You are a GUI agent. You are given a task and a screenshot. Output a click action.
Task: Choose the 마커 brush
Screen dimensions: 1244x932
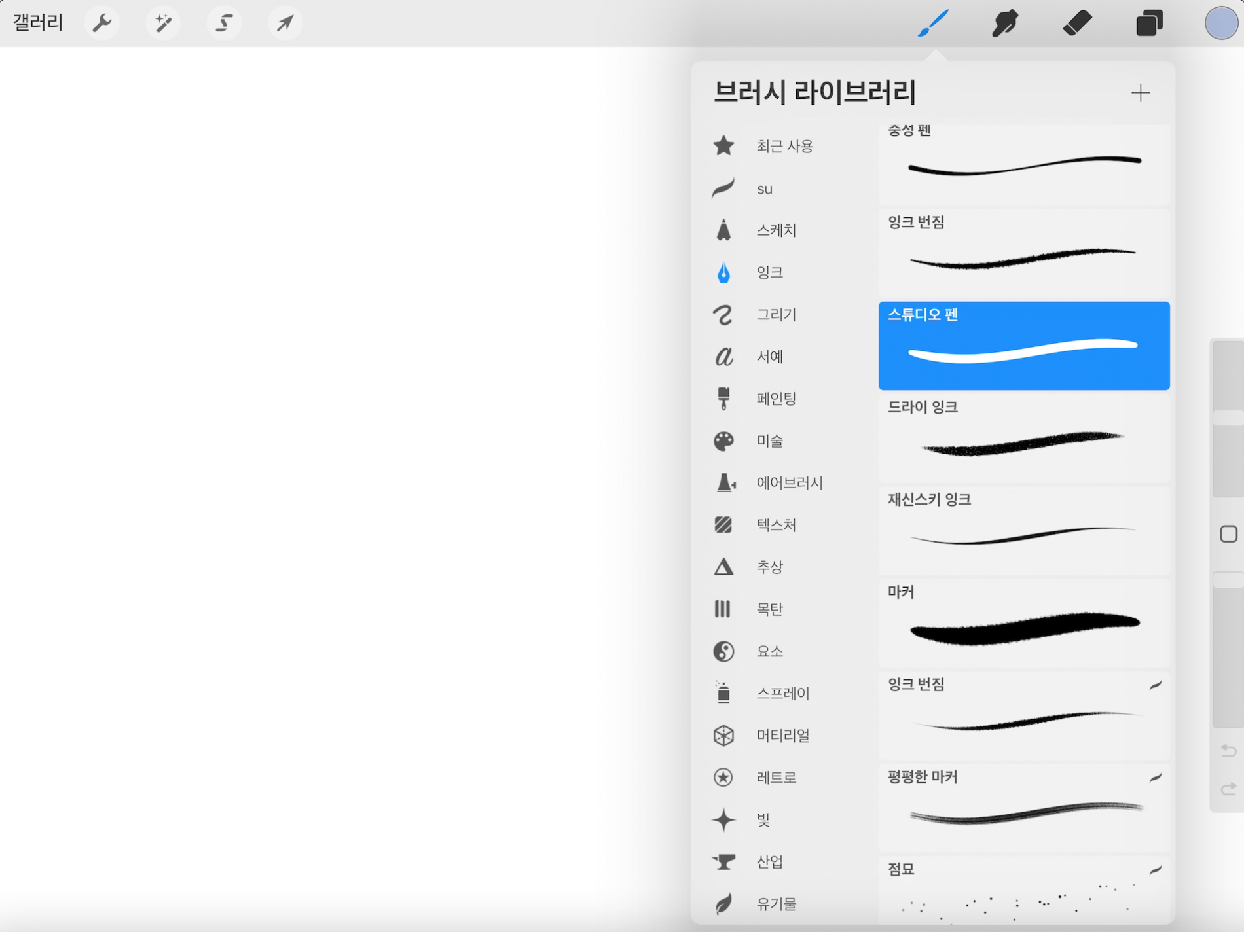[1024, 622]
